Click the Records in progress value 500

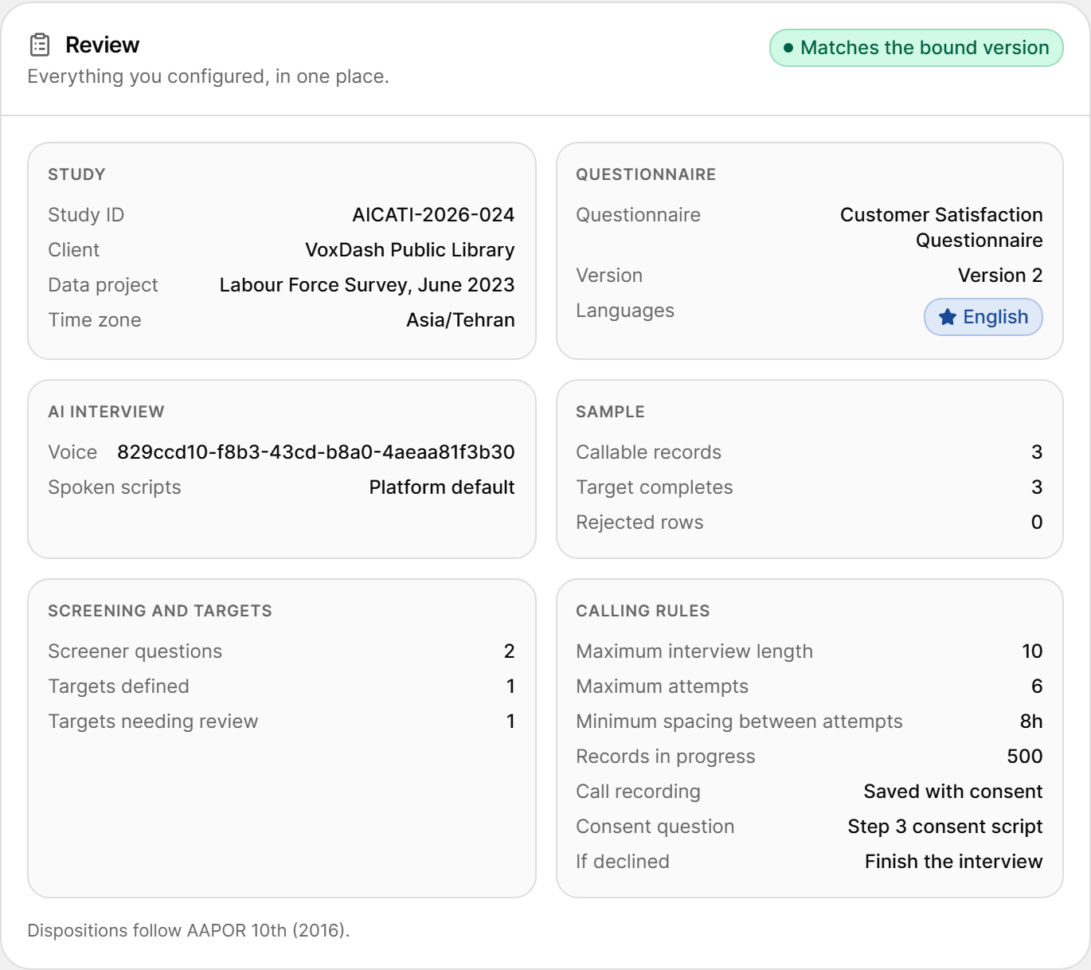[x=1025, y=757]
